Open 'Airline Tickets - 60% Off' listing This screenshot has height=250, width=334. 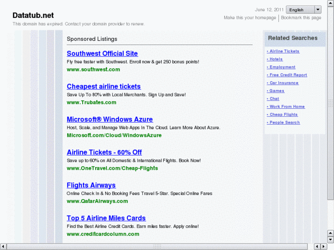104,152
